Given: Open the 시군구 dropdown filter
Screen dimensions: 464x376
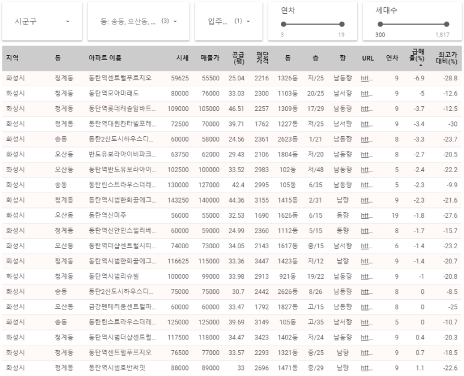Looking at the screenshot, I should click(42, 21).
